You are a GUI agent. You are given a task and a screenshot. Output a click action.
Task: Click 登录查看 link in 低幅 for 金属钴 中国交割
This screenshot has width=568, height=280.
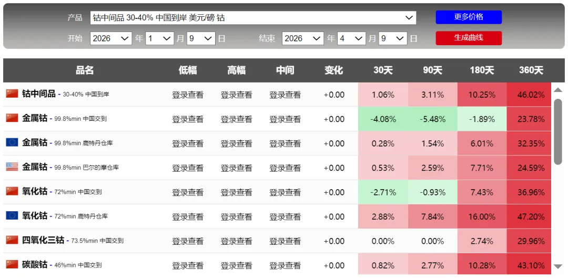click(x=188, y=119)
